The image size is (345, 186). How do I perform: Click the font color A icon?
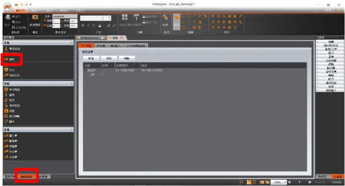(99, 25)
